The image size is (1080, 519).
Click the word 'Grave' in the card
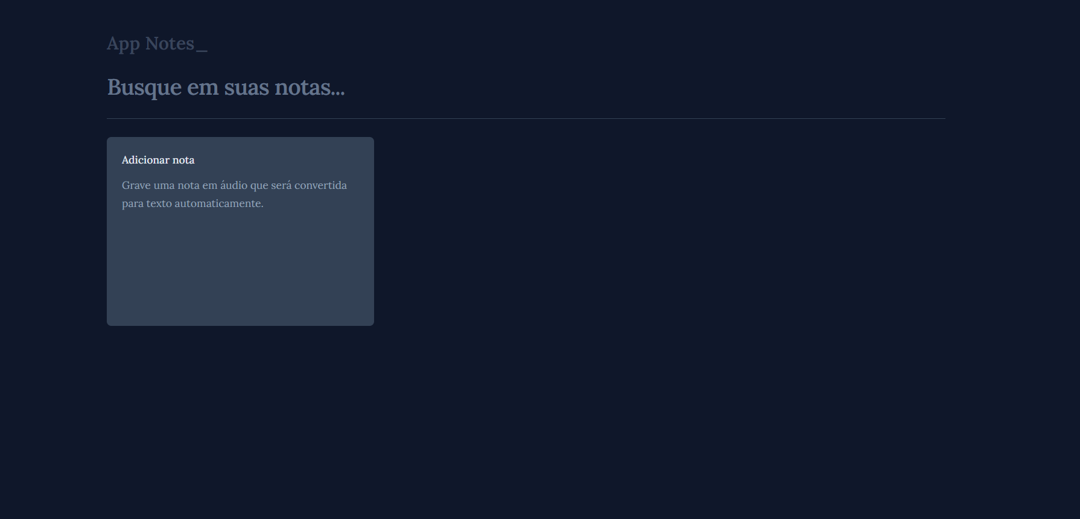click(x=136, y=185)
